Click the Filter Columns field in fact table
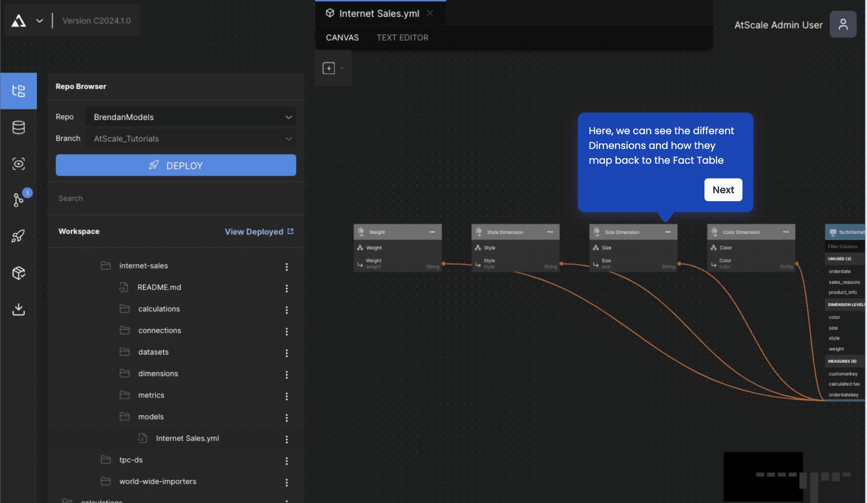The image size is (867, 503). (845, 246)
